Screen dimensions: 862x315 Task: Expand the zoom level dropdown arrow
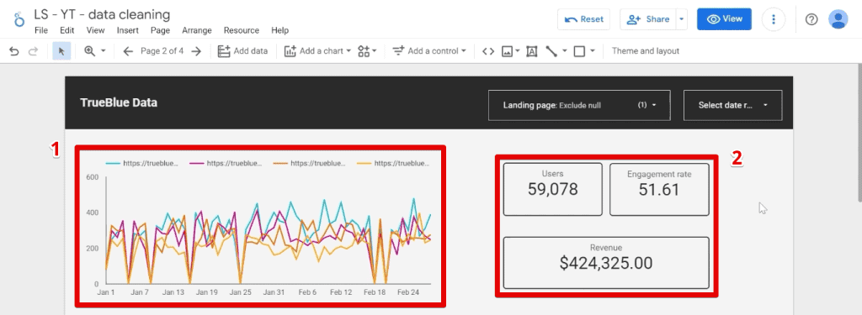click(x=103, y=51)
